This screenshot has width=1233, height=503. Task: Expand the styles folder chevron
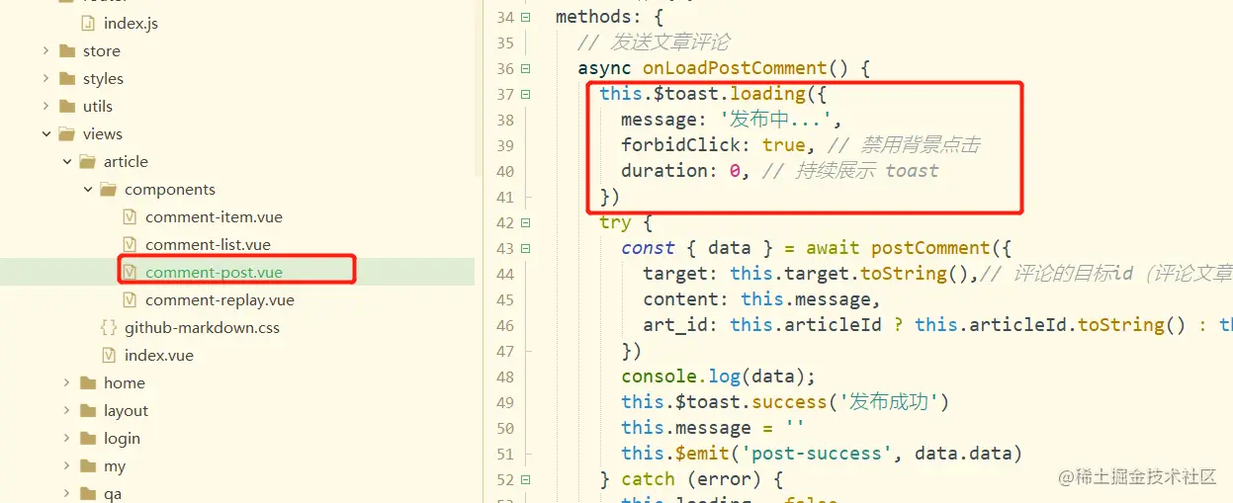pyautogui.click(x=46, y=79)
